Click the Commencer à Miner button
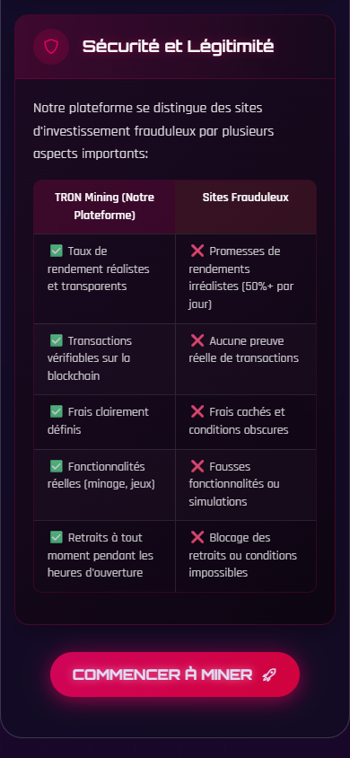The image size is (350, 758). pyautogui.click(x=175, y=674)
